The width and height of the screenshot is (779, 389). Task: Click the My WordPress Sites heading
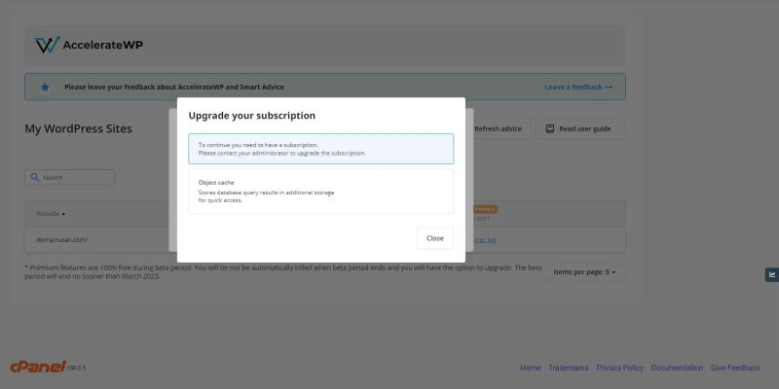79,128
